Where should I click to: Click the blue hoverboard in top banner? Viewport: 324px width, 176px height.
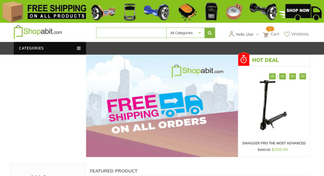tap(157, 12)
